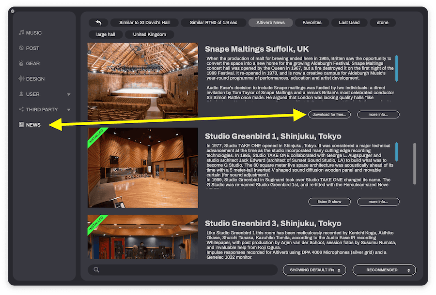
Task: Click INSTALLED badge on Studio Greenbird 3
Action: point(95,223)
